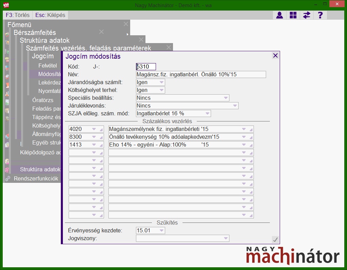This screenshot has height=270, width=347.
Task: Open Járandóságba számít dropdown
Action: point(161,82)
